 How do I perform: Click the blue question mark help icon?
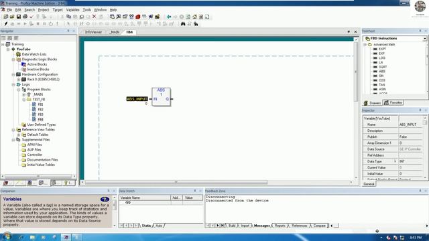click(105, 199)
